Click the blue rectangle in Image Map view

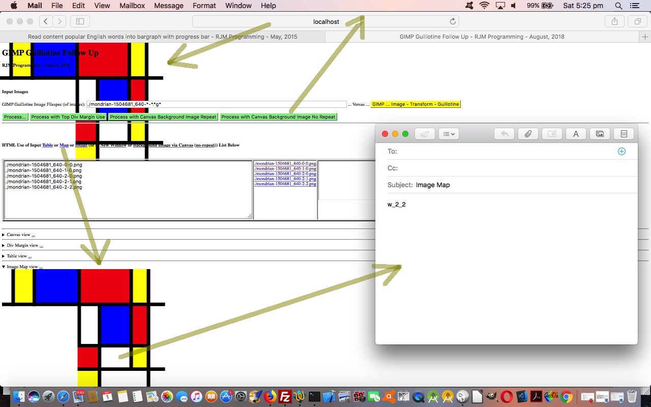tap(56, 286)
